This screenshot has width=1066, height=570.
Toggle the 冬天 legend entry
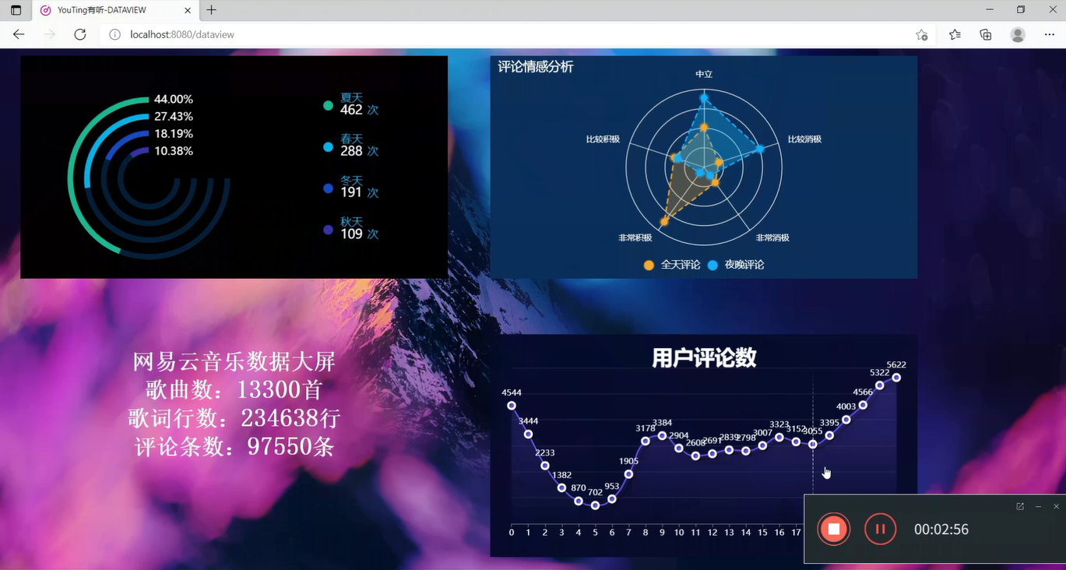pos(351,187)
